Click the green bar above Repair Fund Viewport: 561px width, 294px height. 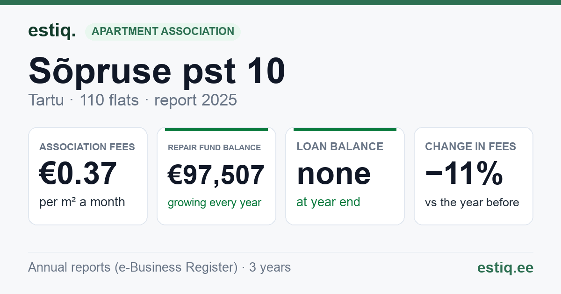pyautogui.click(x=216, y=129)
